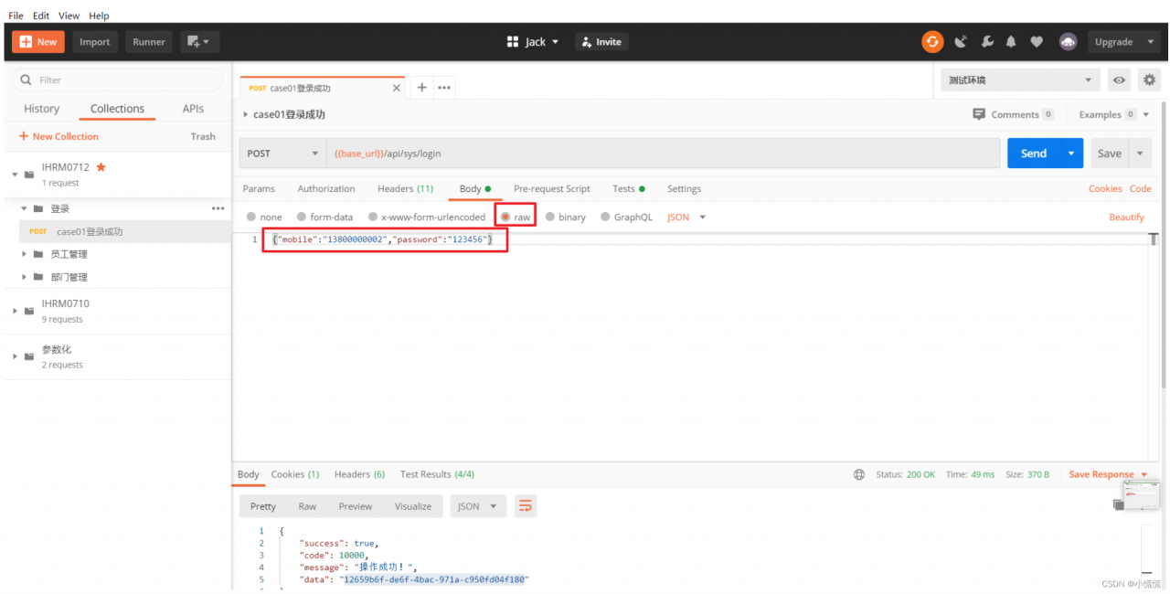Open the View menu

click(x=69, y=16)
